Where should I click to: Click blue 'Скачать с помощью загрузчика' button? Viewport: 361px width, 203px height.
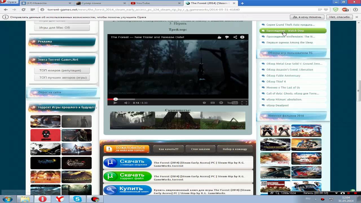[127, 163]
